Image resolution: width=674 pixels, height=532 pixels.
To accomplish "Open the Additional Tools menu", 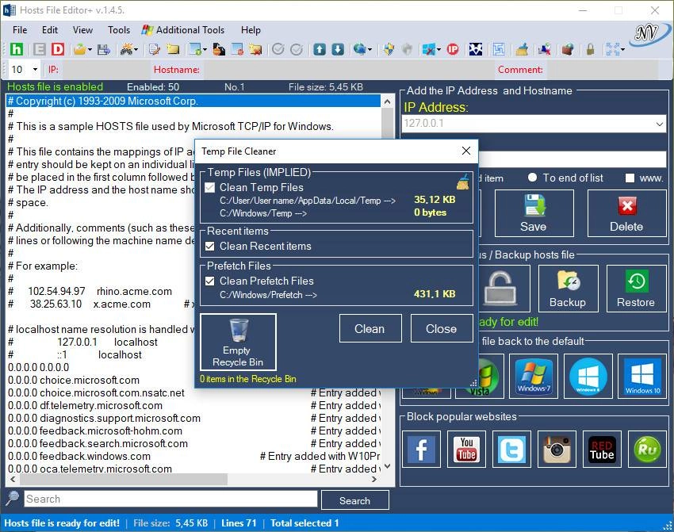I will 183,30.
